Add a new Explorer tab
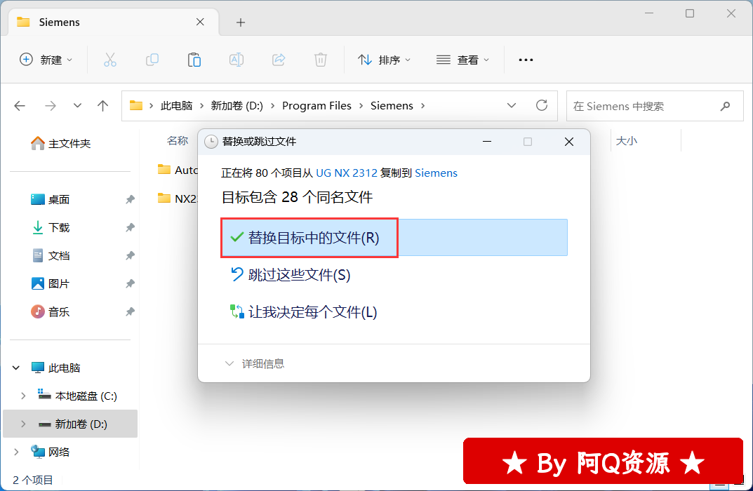753x491 pixels. (241, 22)
